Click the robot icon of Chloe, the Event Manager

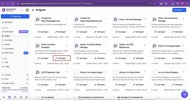click(115, 19)
